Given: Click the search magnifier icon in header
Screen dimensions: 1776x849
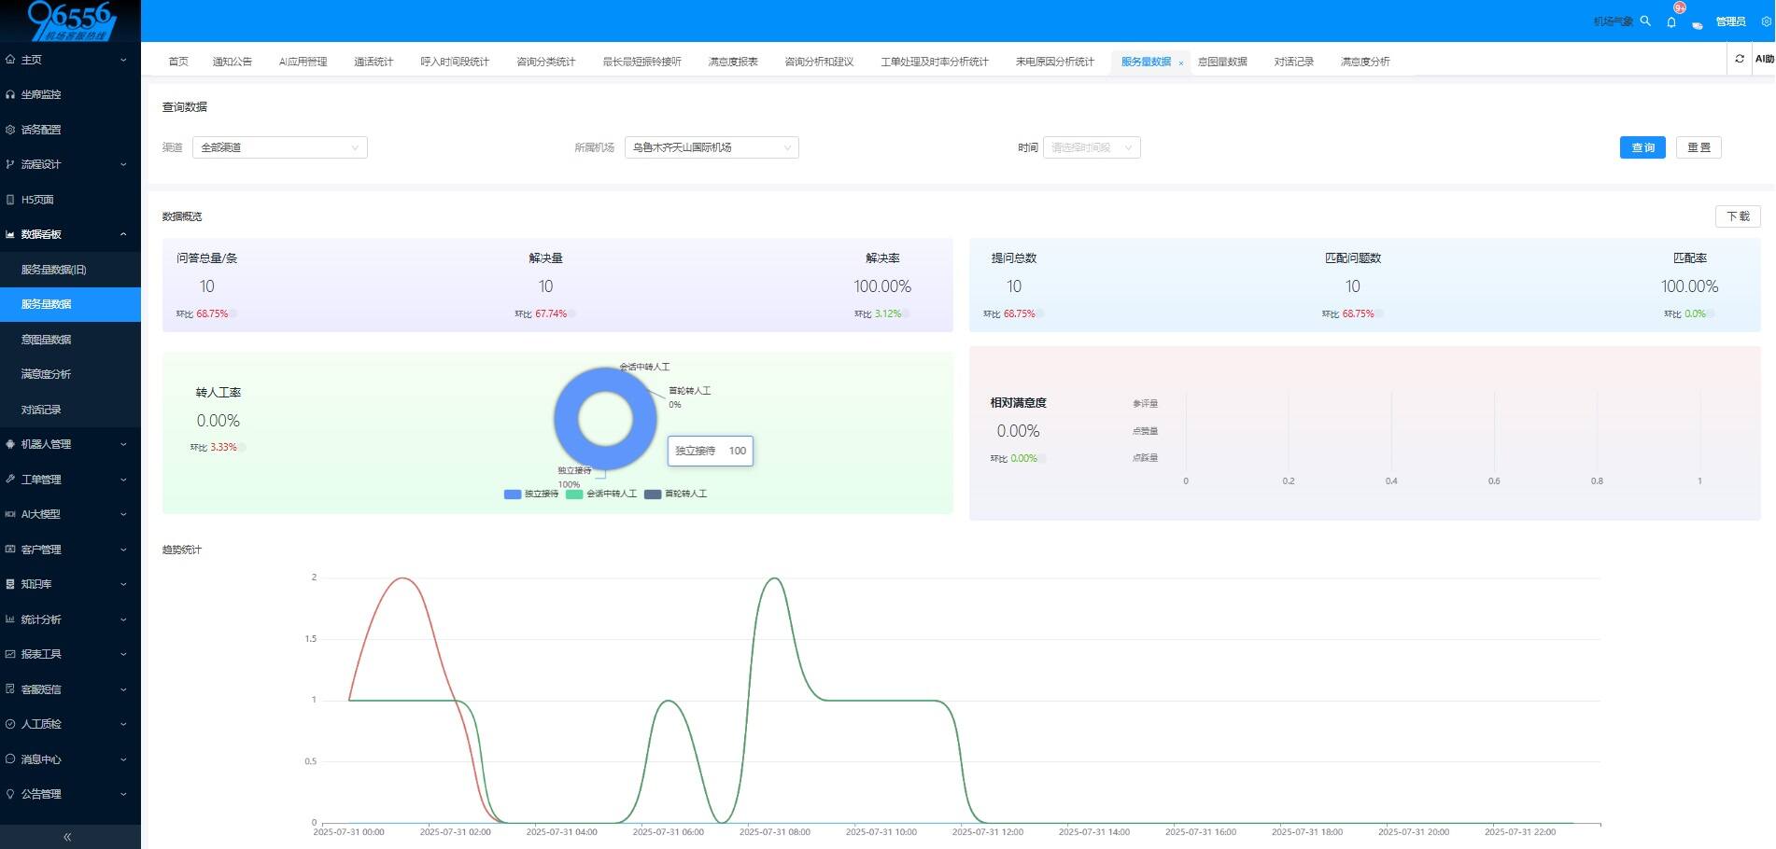Looking at the screenshot, I should click(x=1645, y=21).
